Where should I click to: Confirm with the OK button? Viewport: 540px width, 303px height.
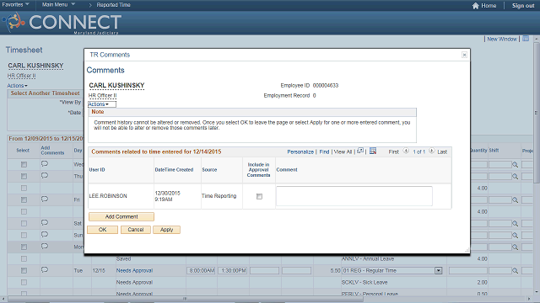[102, 230]
